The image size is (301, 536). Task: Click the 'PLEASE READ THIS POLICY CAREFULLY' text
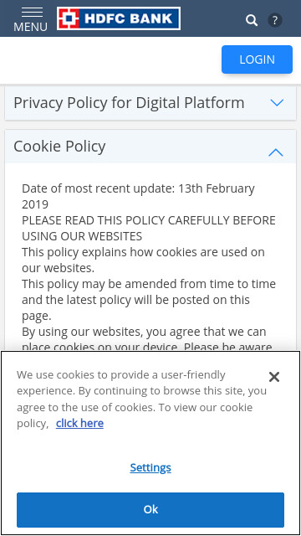point(149,229)
